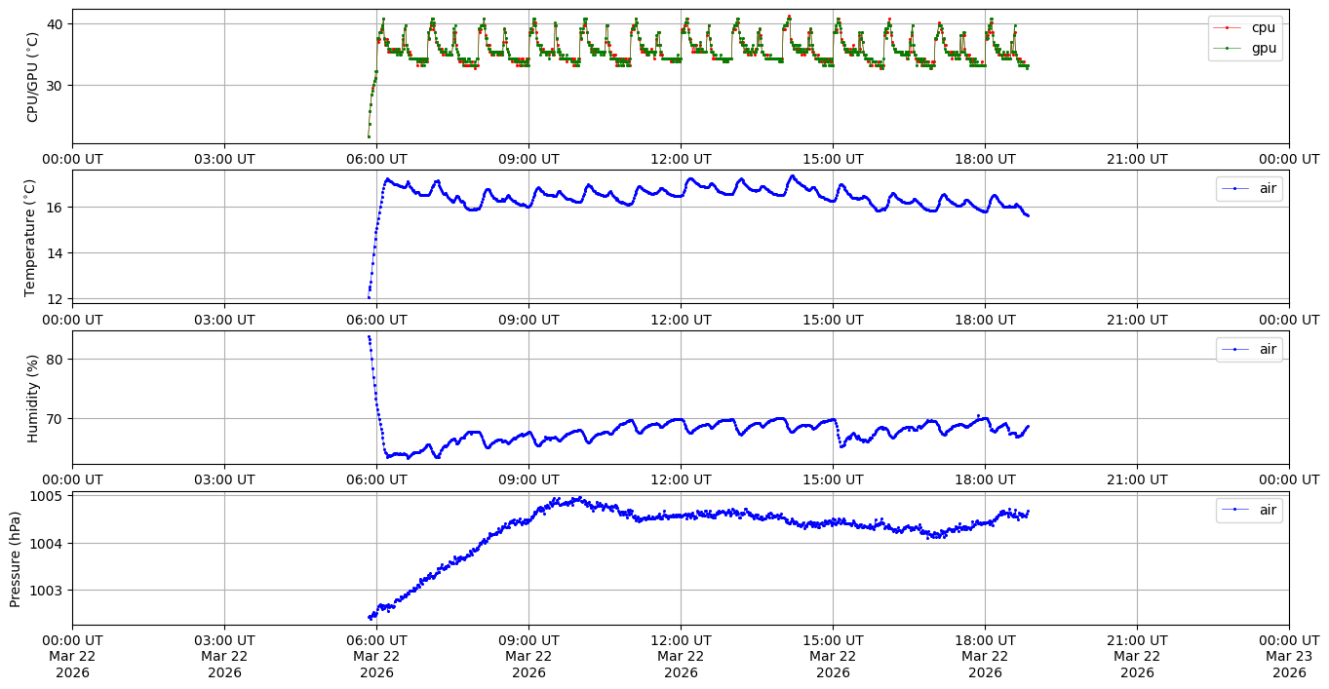Viewport: 1329px width, 689px height.
Task: Click the Humidity (%) y-axis label
Action: 32,398
